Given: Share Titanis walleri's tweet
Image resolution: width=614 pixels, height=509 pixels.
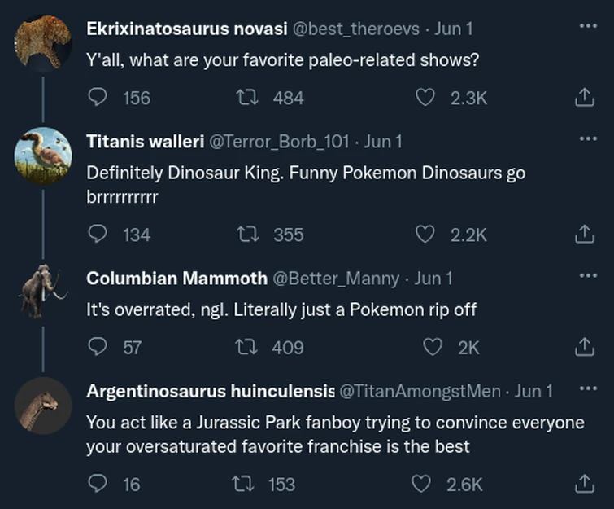Looking at the screenshot, I should pos(582,235).
